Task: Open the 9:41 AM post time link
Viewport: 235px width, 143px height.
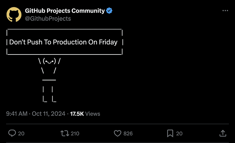Action: 17,114
